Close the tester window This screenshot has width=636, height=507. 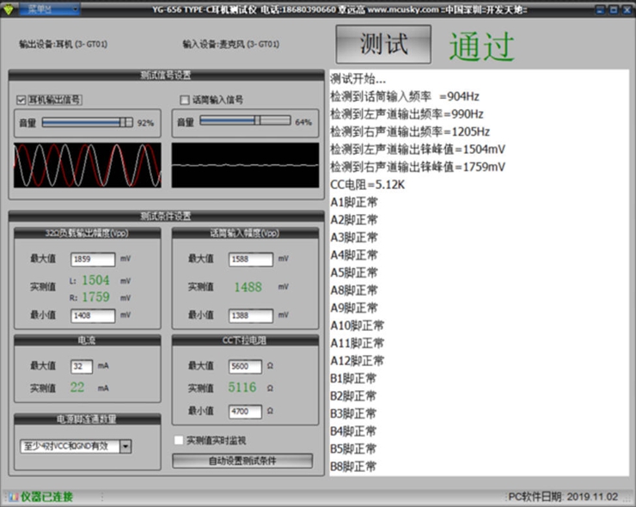click(628, 9)
